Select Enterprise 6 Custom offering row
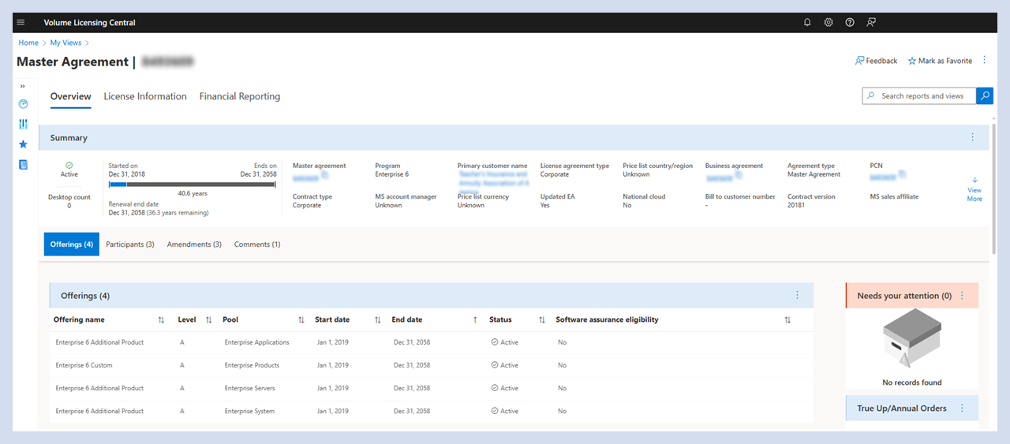The height and width of the screenshot is (444, 1010). pyautogui.click(x=431, y=365)
